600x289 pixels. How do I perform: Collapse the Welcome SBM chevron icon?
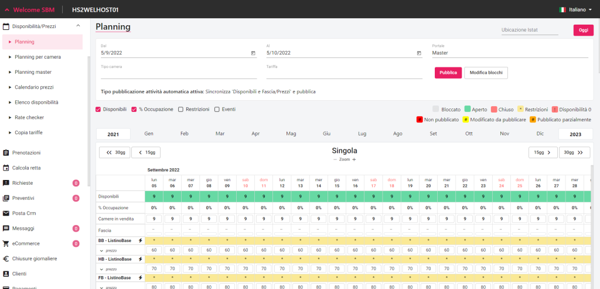click(6, 10)
